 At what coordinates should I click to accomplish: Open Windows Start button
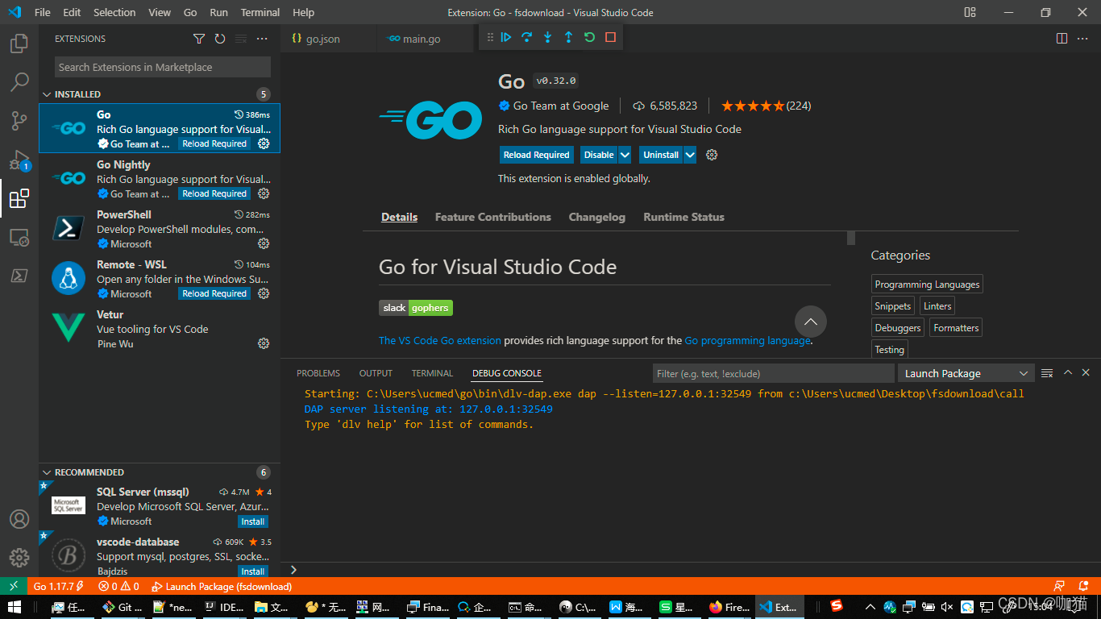15,607
